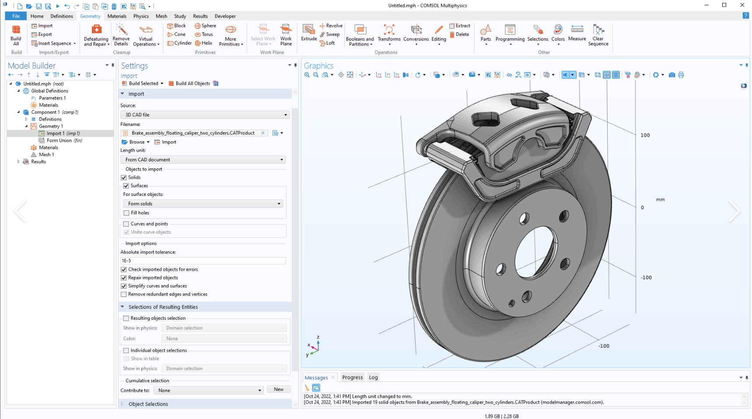
Task: Select the Sweep tool
Action: (329, 35)
